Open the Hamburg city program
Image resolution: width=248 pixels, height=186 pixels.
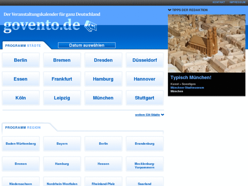[x=103, y=79]
